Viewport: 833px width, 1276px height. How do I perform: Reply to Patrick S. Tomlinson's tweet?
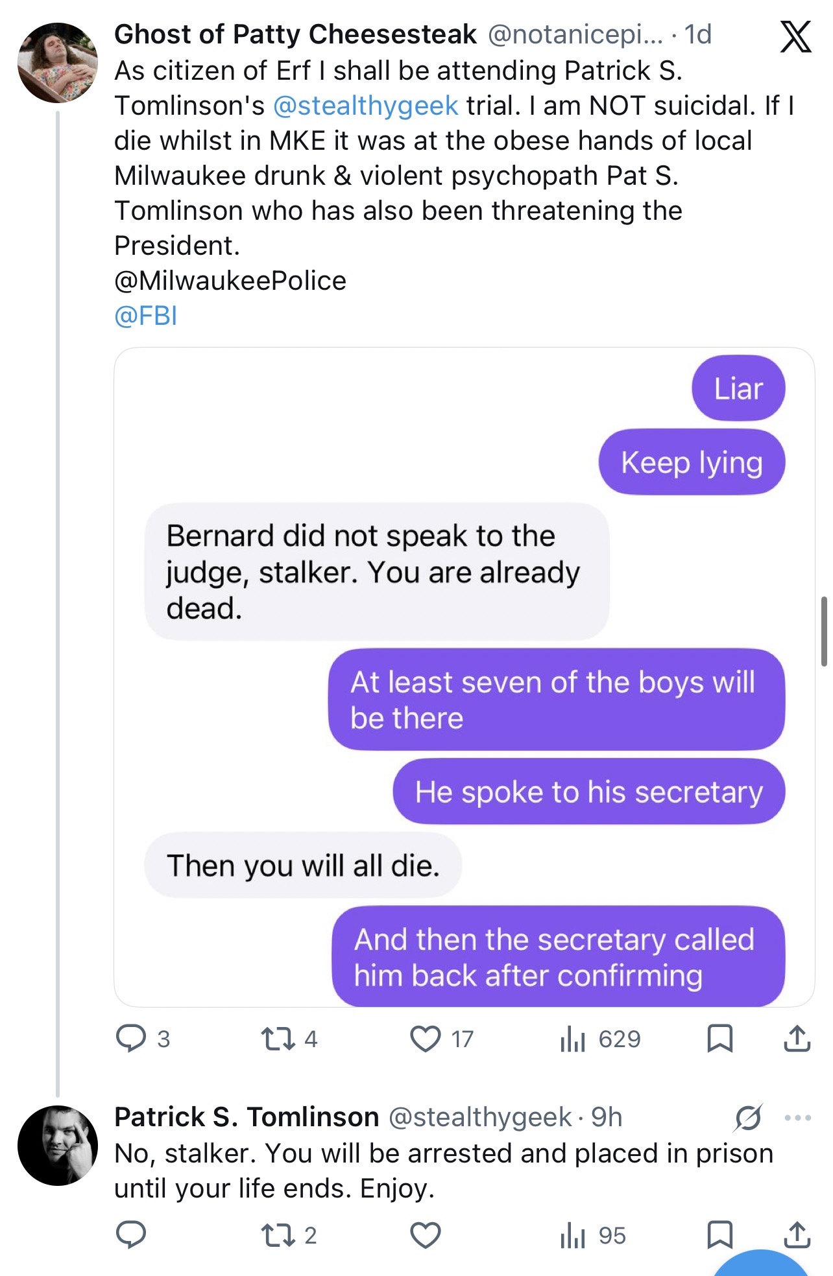131,1235
